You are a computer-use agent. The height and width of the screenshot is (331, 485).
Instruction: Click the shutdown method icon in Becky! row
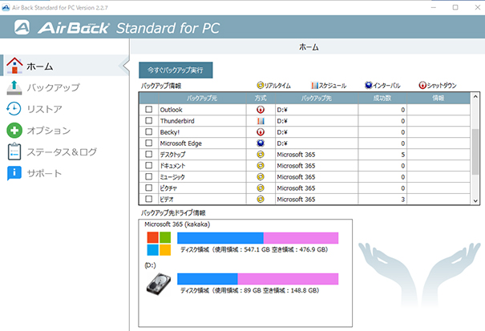click(x=261, y=132)
